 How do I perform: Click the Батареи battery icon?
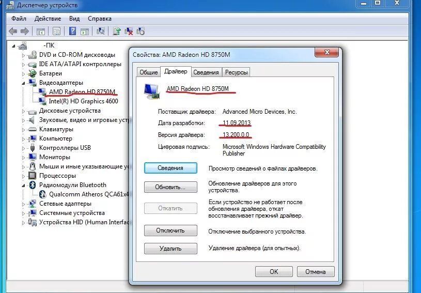[33, 73]
